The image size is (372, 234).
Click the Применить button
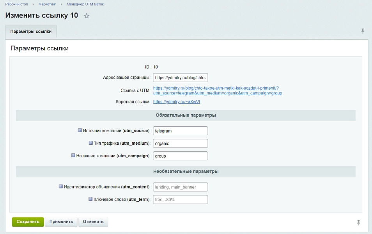click(61, 222)
